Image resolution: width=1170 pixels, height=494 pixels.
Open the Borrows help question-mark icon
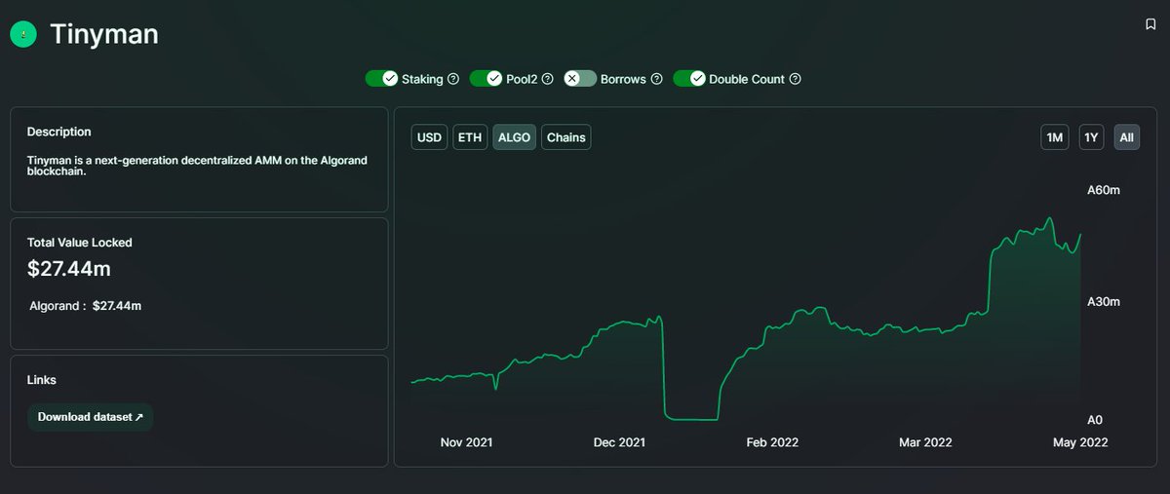tap(656, 79)
